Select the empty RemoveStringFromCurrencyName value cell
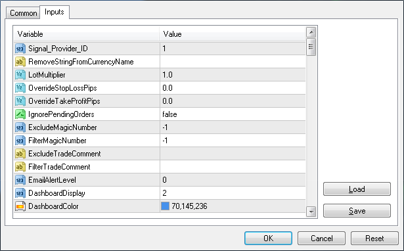The width and height of the screenshot is (404, 251). coord(233,62)
